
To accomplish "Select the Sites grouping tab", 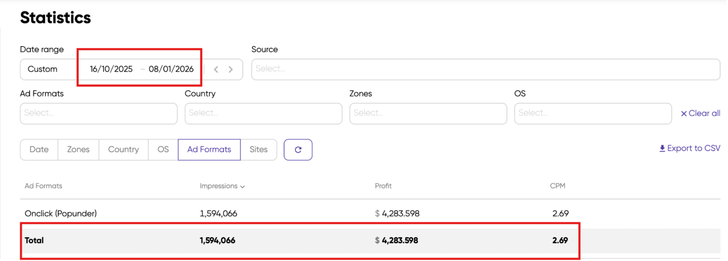I will pyautogui.click(x=258, y=149).
